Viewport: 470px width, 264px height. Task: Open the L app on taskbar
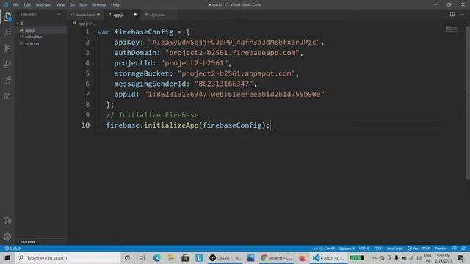click(x=199, y=257)
